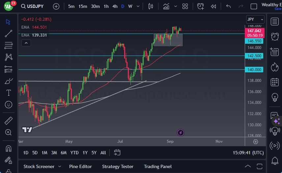Open the bar replay tool
This screenshot has height=173, width=282.
[213, 6]
